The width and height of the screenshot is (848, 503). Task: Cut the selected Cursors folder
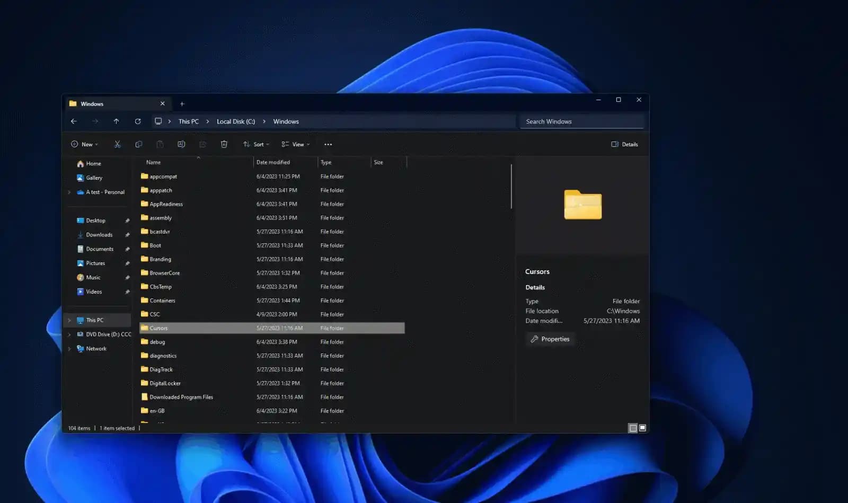(x=118, y=144)
